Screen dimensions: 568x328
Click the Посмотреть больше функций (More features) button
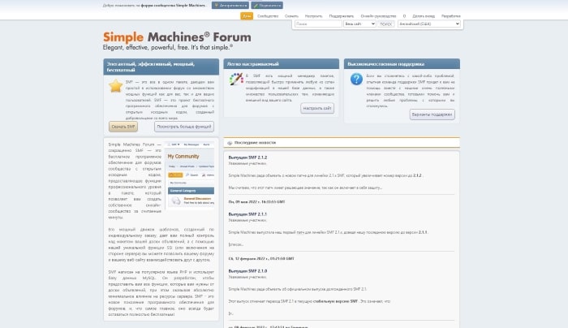tap(184, 127)
